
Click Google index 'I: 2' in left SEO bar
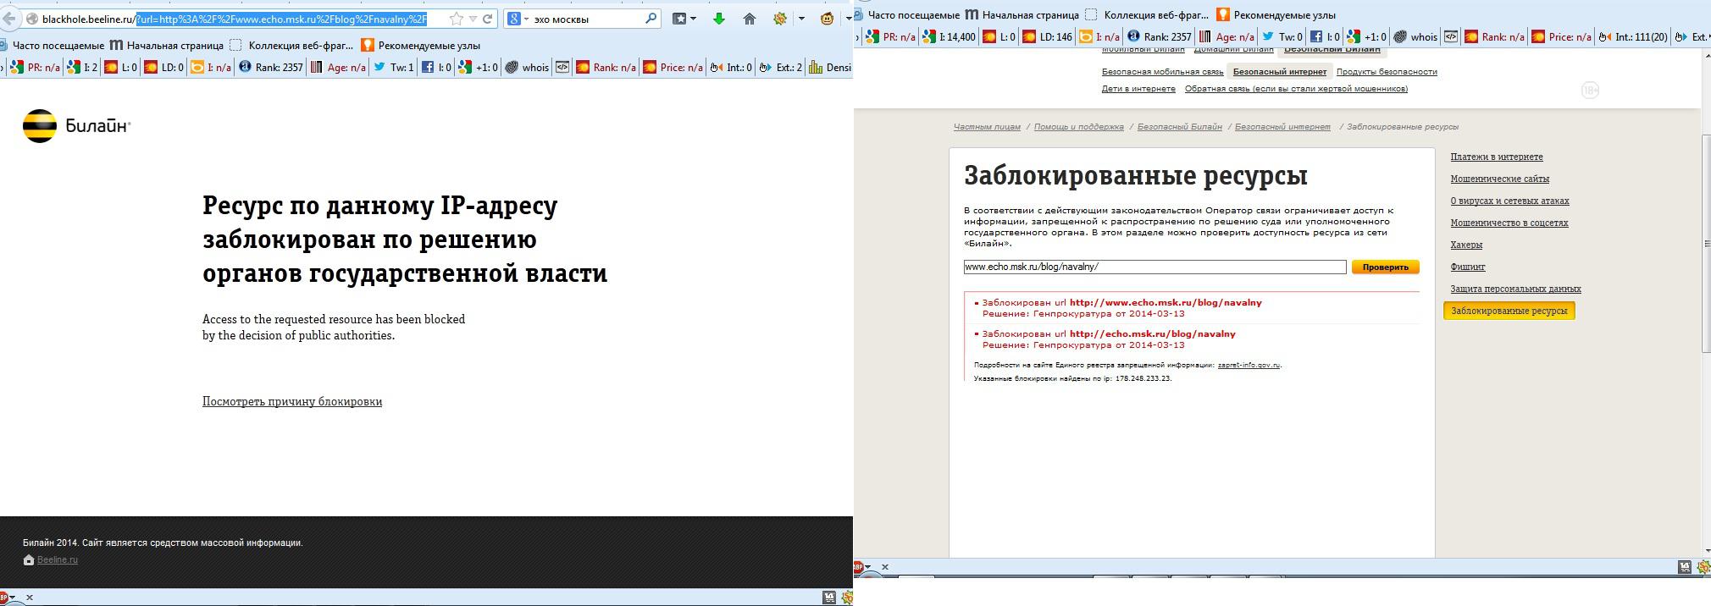pos(81,68)
